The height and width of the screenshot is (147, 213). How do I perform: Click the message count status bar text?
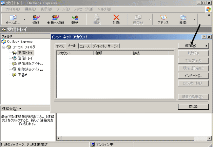point(24,144)
